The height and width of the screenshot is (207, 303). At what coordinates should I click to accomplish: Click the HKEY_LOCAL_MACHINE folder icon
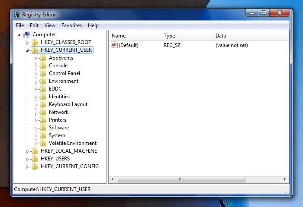click(35, 151)
